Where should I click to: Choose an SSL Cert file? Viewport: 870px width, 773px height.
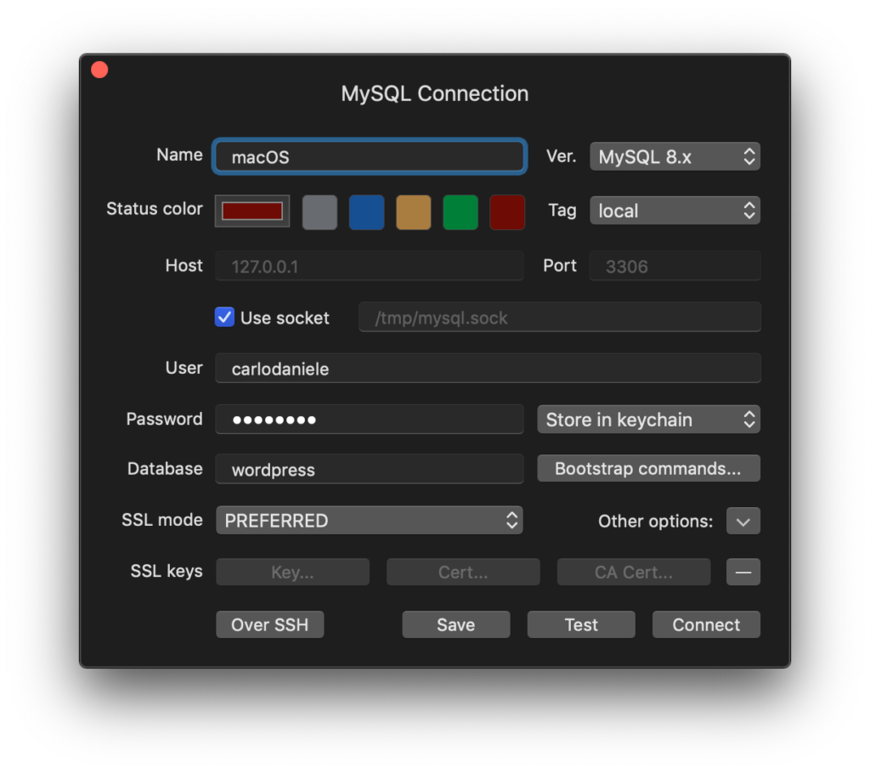pos(463,573)
